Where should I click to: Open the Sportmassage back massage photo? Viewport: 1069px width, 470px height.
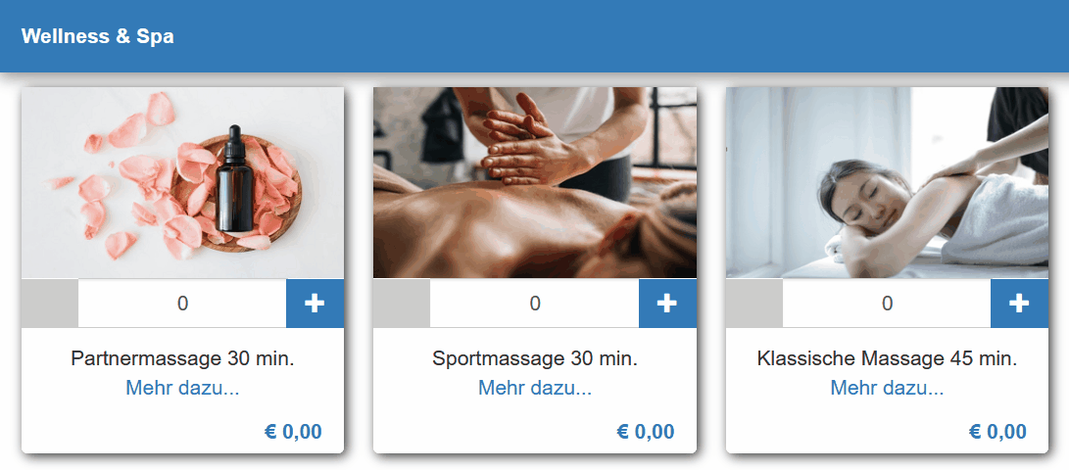(535, 182)
